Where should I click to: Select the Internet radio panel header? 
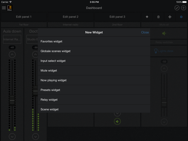[x=70, y=25]
